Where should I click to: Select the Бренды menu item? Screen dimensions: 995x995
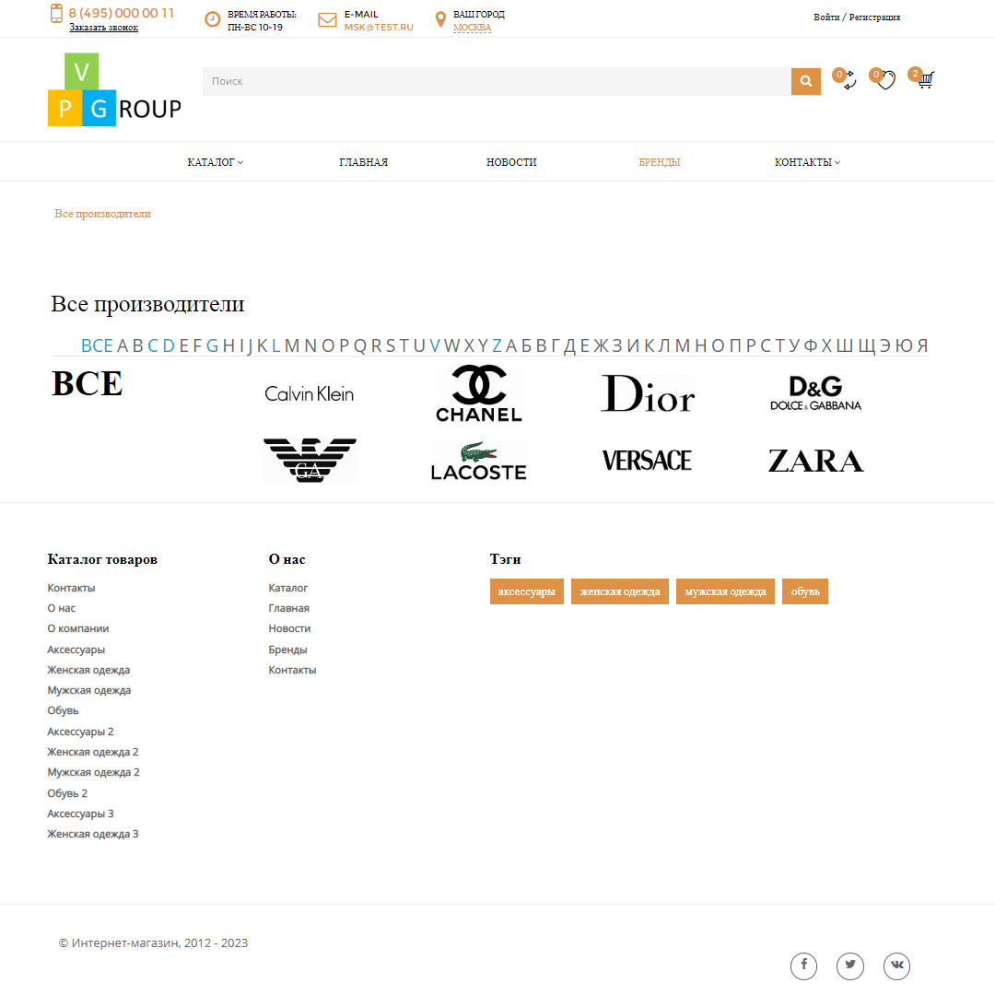click(660, 162)
